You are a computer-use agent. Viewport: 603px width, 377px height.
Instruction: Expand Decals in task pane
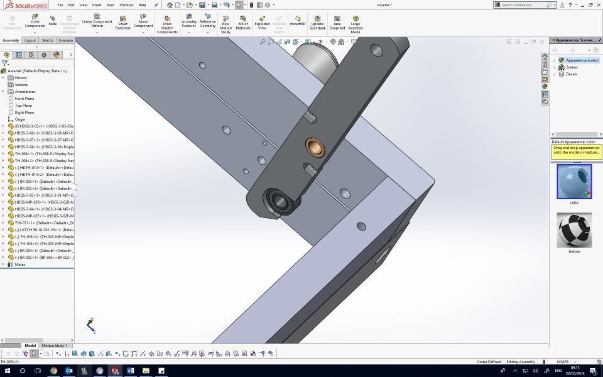pos(554,74)
